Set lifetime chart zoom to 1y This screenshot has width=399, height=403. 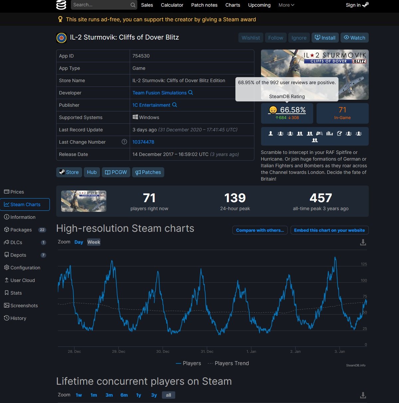point(139,395)
